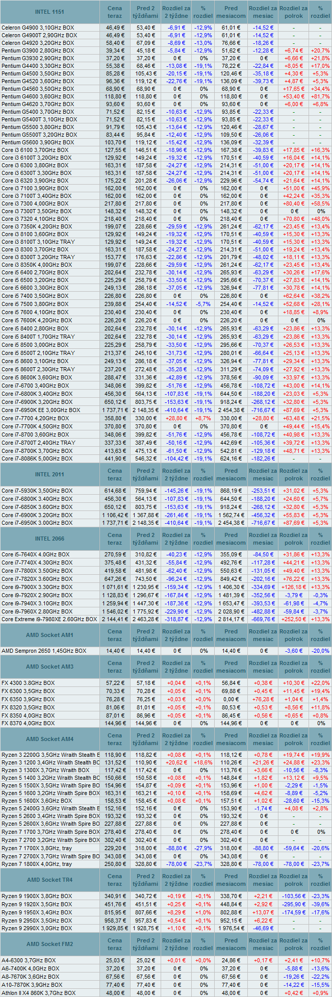Viewport: 332px width, 997px height.
Task: Click -27,9% value in Ryzen 7 1700X row
Action: point(203,849)
